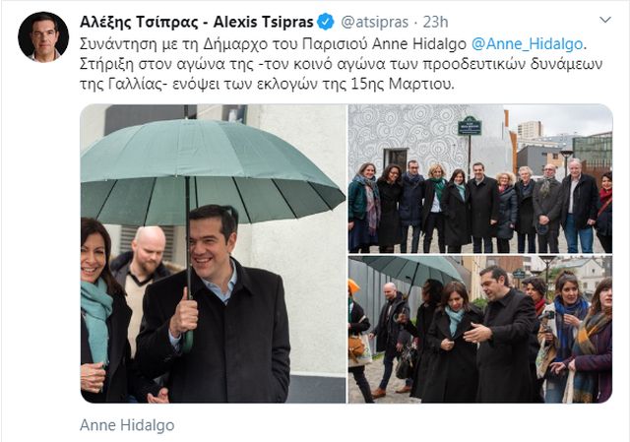Open the bottom-right walking photo
630x442 pixels.
point(480,330)
